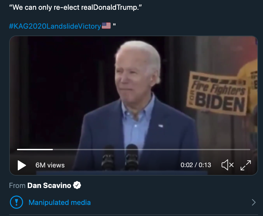Click the playhead at the end of played progress
This screenshot has width=263, height=216.
[53, 149]
